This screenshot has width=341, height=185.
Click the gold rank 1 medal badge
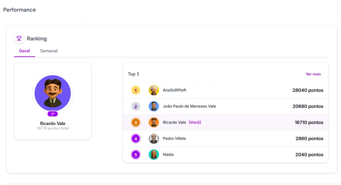135,91
